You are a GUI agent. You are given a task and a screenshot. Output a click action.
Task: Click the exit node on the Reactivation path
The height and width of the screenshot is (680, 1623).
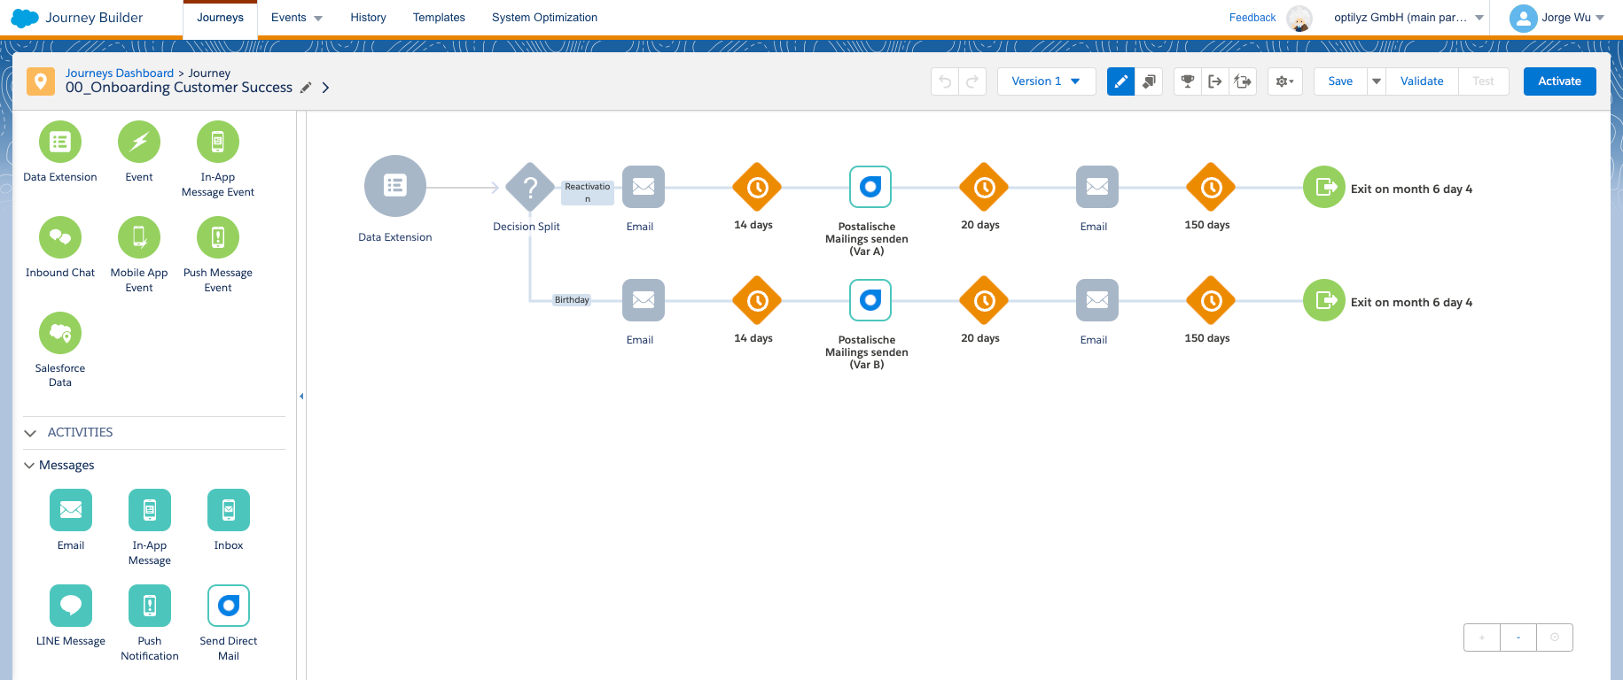tap(1324, 187)
